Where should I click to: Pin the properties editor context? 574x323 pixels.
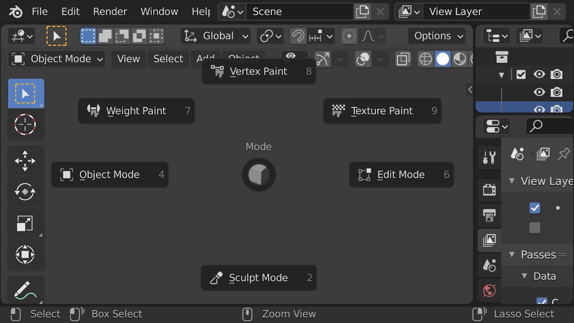[x=563, y=154]
